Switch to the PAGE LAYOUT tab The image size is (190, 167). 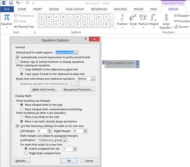(x=75, y=9)
